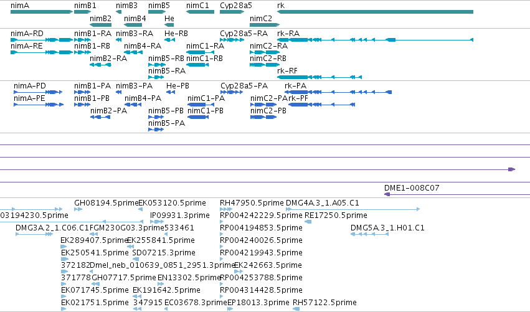Select the long teal rk gene bar
Viewport: 530px width, 312px height.
click(x=375, y=12)
